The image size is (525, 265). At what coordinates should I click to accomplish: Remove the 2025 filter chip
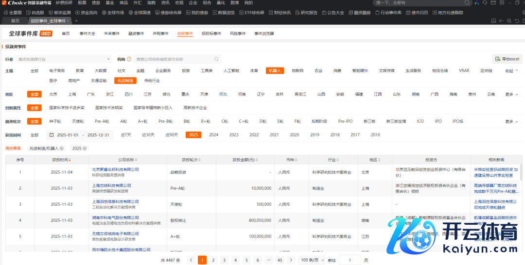click(85, 149)
